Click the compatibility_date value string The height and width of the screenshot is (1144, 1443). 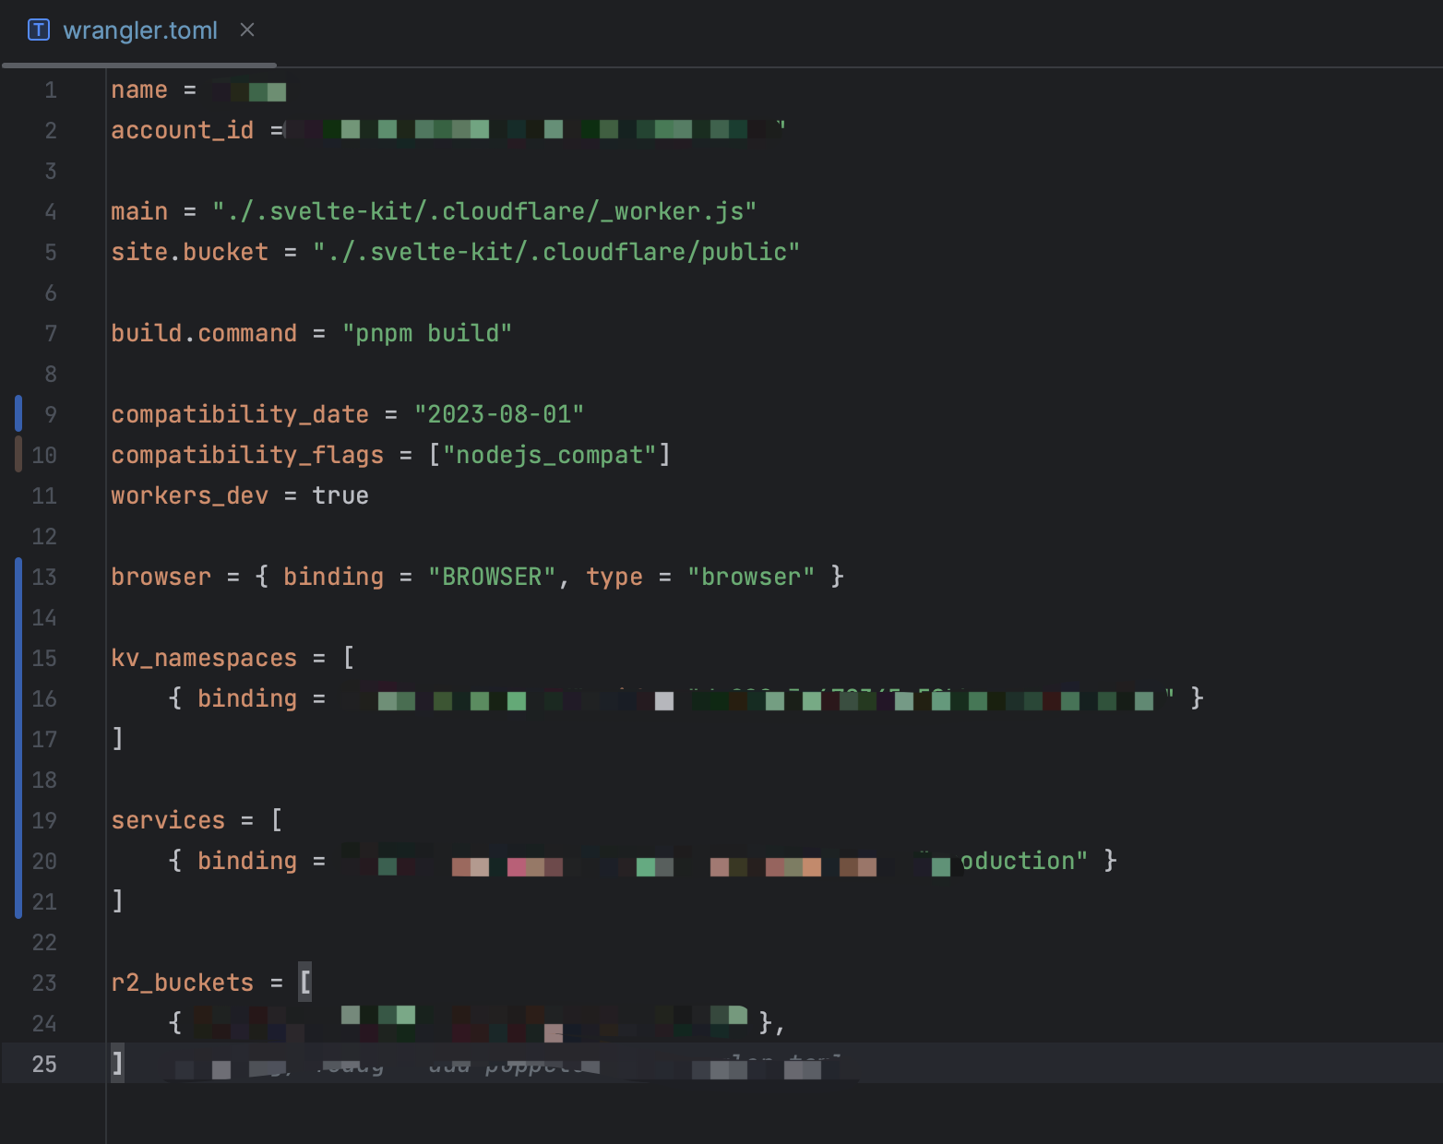click(498, 413)
